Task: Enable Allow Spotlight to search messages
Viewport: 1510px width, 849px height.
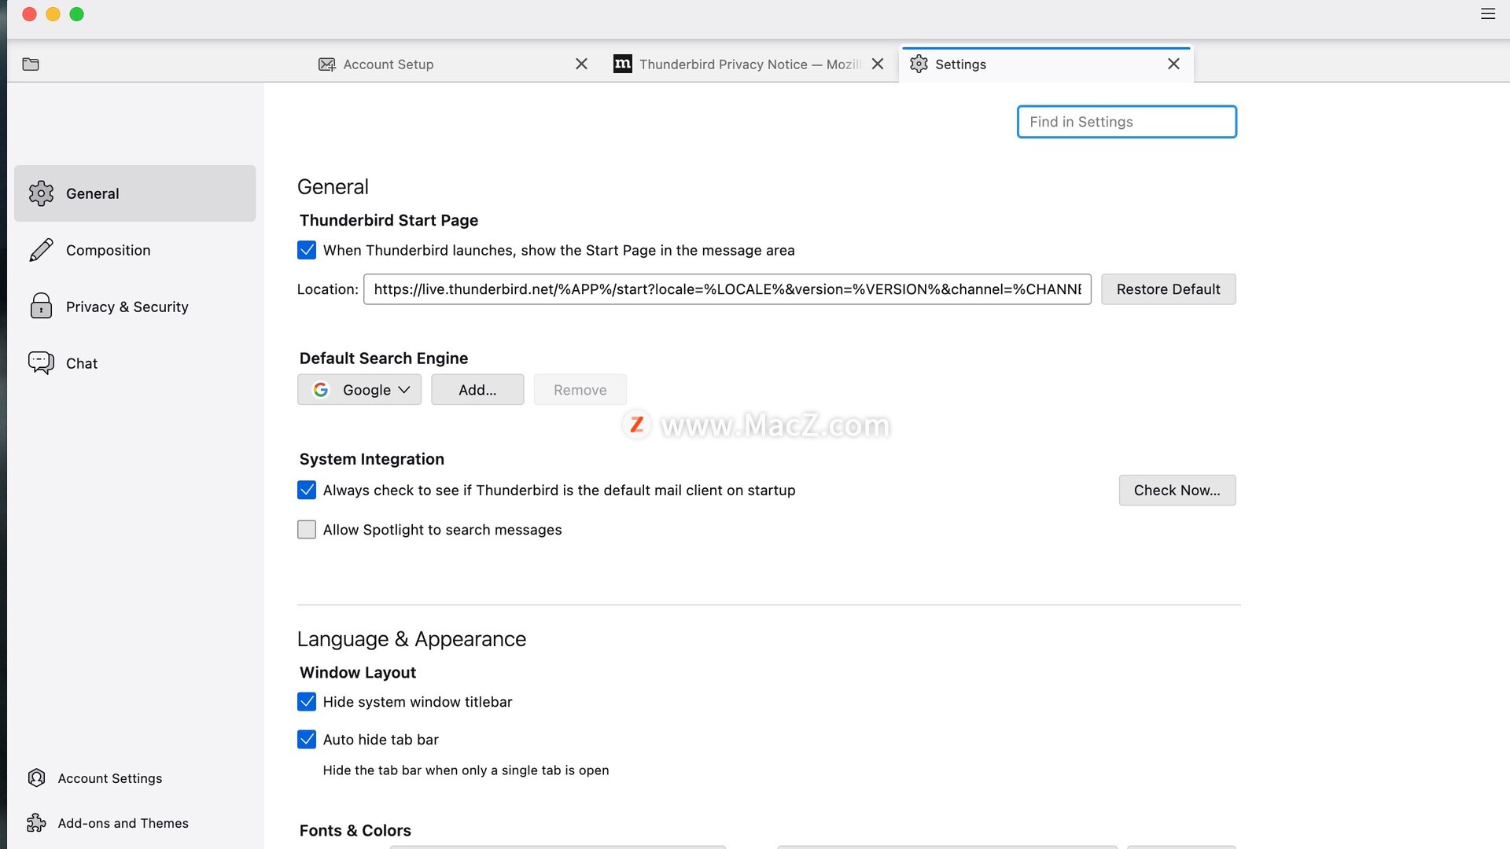Action: pyautogui.click(x=307, y=530)
